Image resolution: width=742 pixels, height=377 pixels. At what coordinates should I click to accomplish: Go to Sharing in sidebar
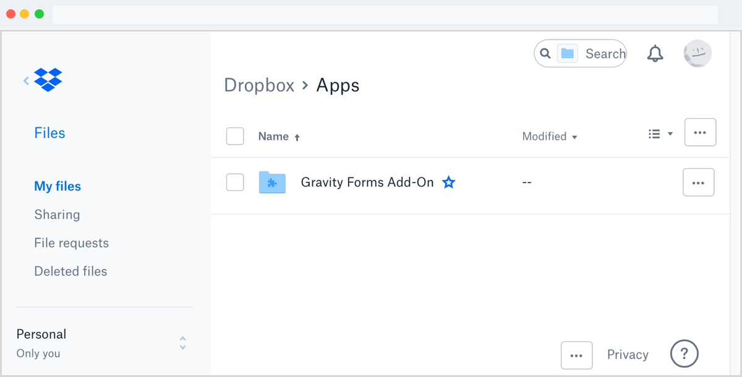[57, 214]
